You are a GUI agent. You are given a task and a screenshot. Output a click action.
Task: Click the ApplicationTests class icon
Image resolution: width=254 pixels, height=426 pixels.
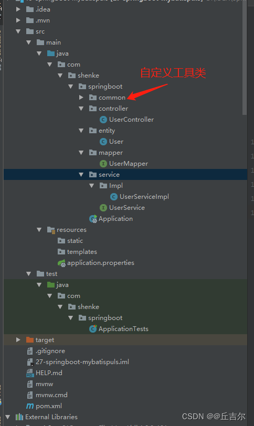[x=93, y=329]
